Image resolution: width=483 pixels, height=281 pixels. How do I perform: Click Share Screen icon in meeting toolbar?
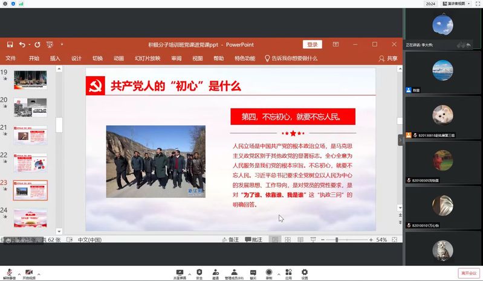click(180, 272)
